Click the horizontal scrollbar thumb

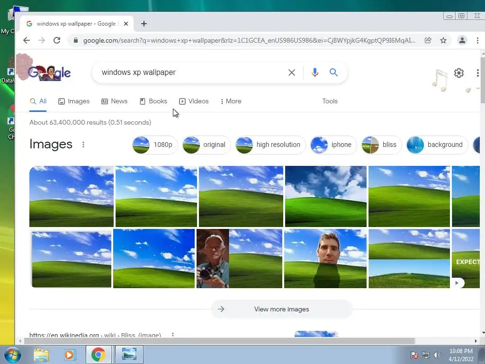tap(219, 341)
